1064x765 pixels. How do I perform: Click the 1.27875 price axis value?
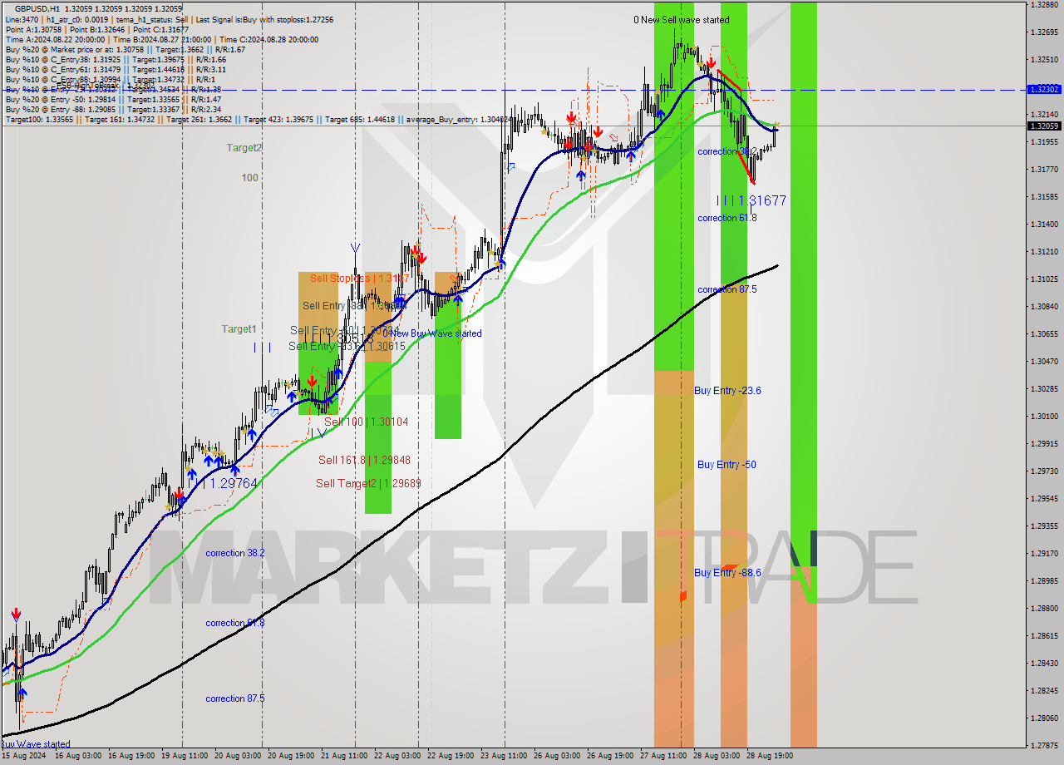coord(1043,746)
